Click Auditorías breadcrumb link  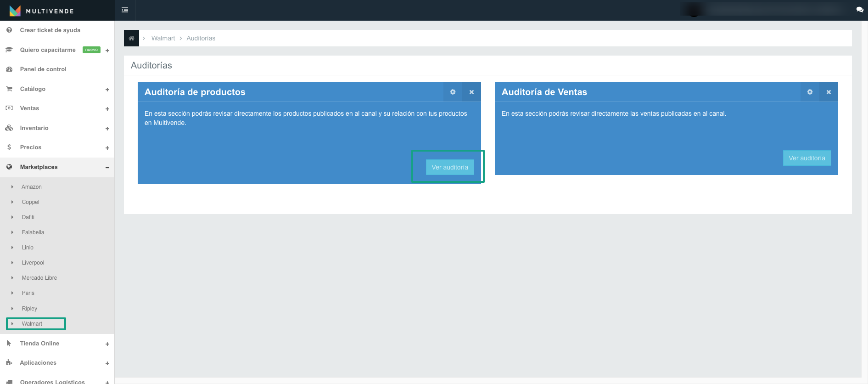coord(201,38)
